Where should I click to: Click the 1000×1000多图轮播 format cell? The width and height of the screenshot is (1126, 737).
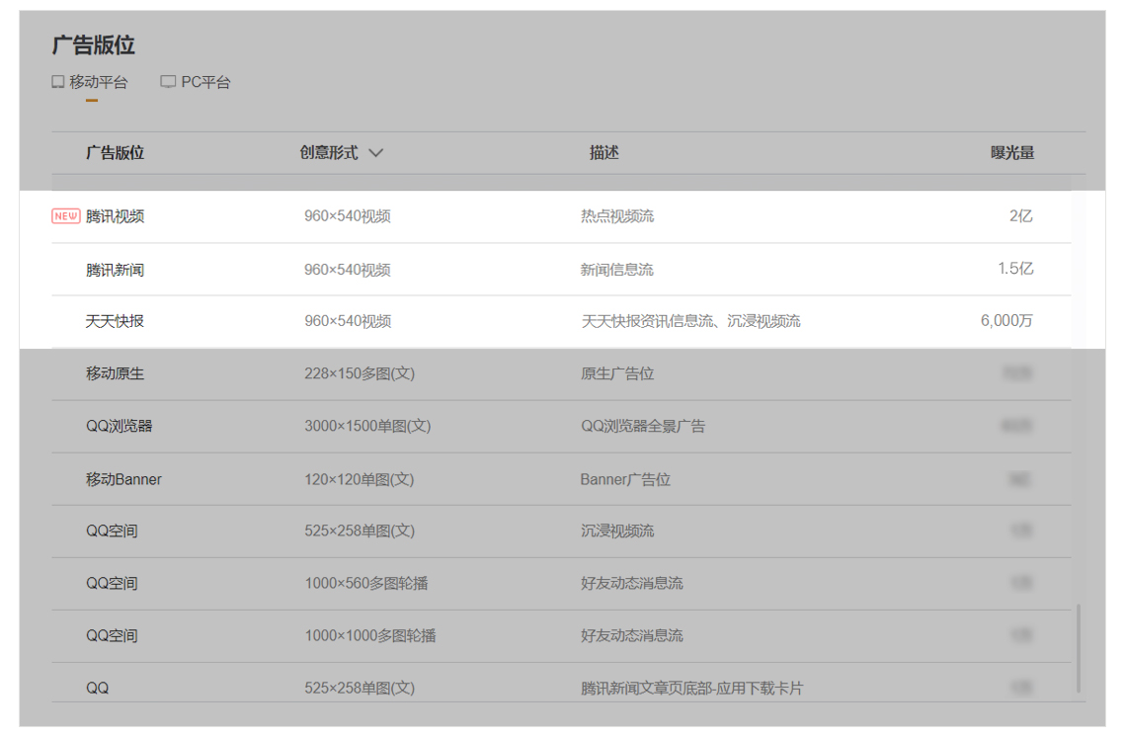coord(369,635)
